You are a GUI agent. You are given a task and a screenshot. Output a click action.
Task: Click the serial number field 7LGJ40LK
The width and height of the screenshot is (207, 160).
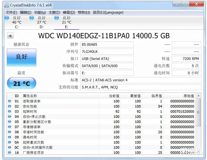pyautogui.click(x=107, y=52)
